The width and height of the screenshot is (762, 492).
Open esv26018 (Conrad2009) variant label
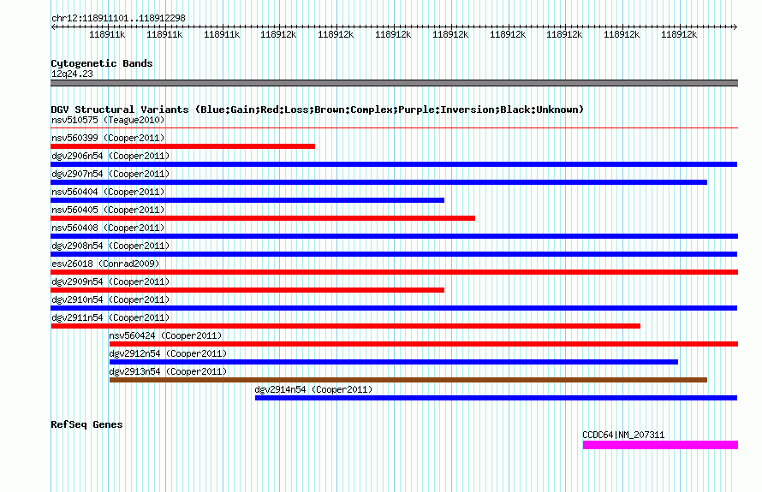click(105, 264)
